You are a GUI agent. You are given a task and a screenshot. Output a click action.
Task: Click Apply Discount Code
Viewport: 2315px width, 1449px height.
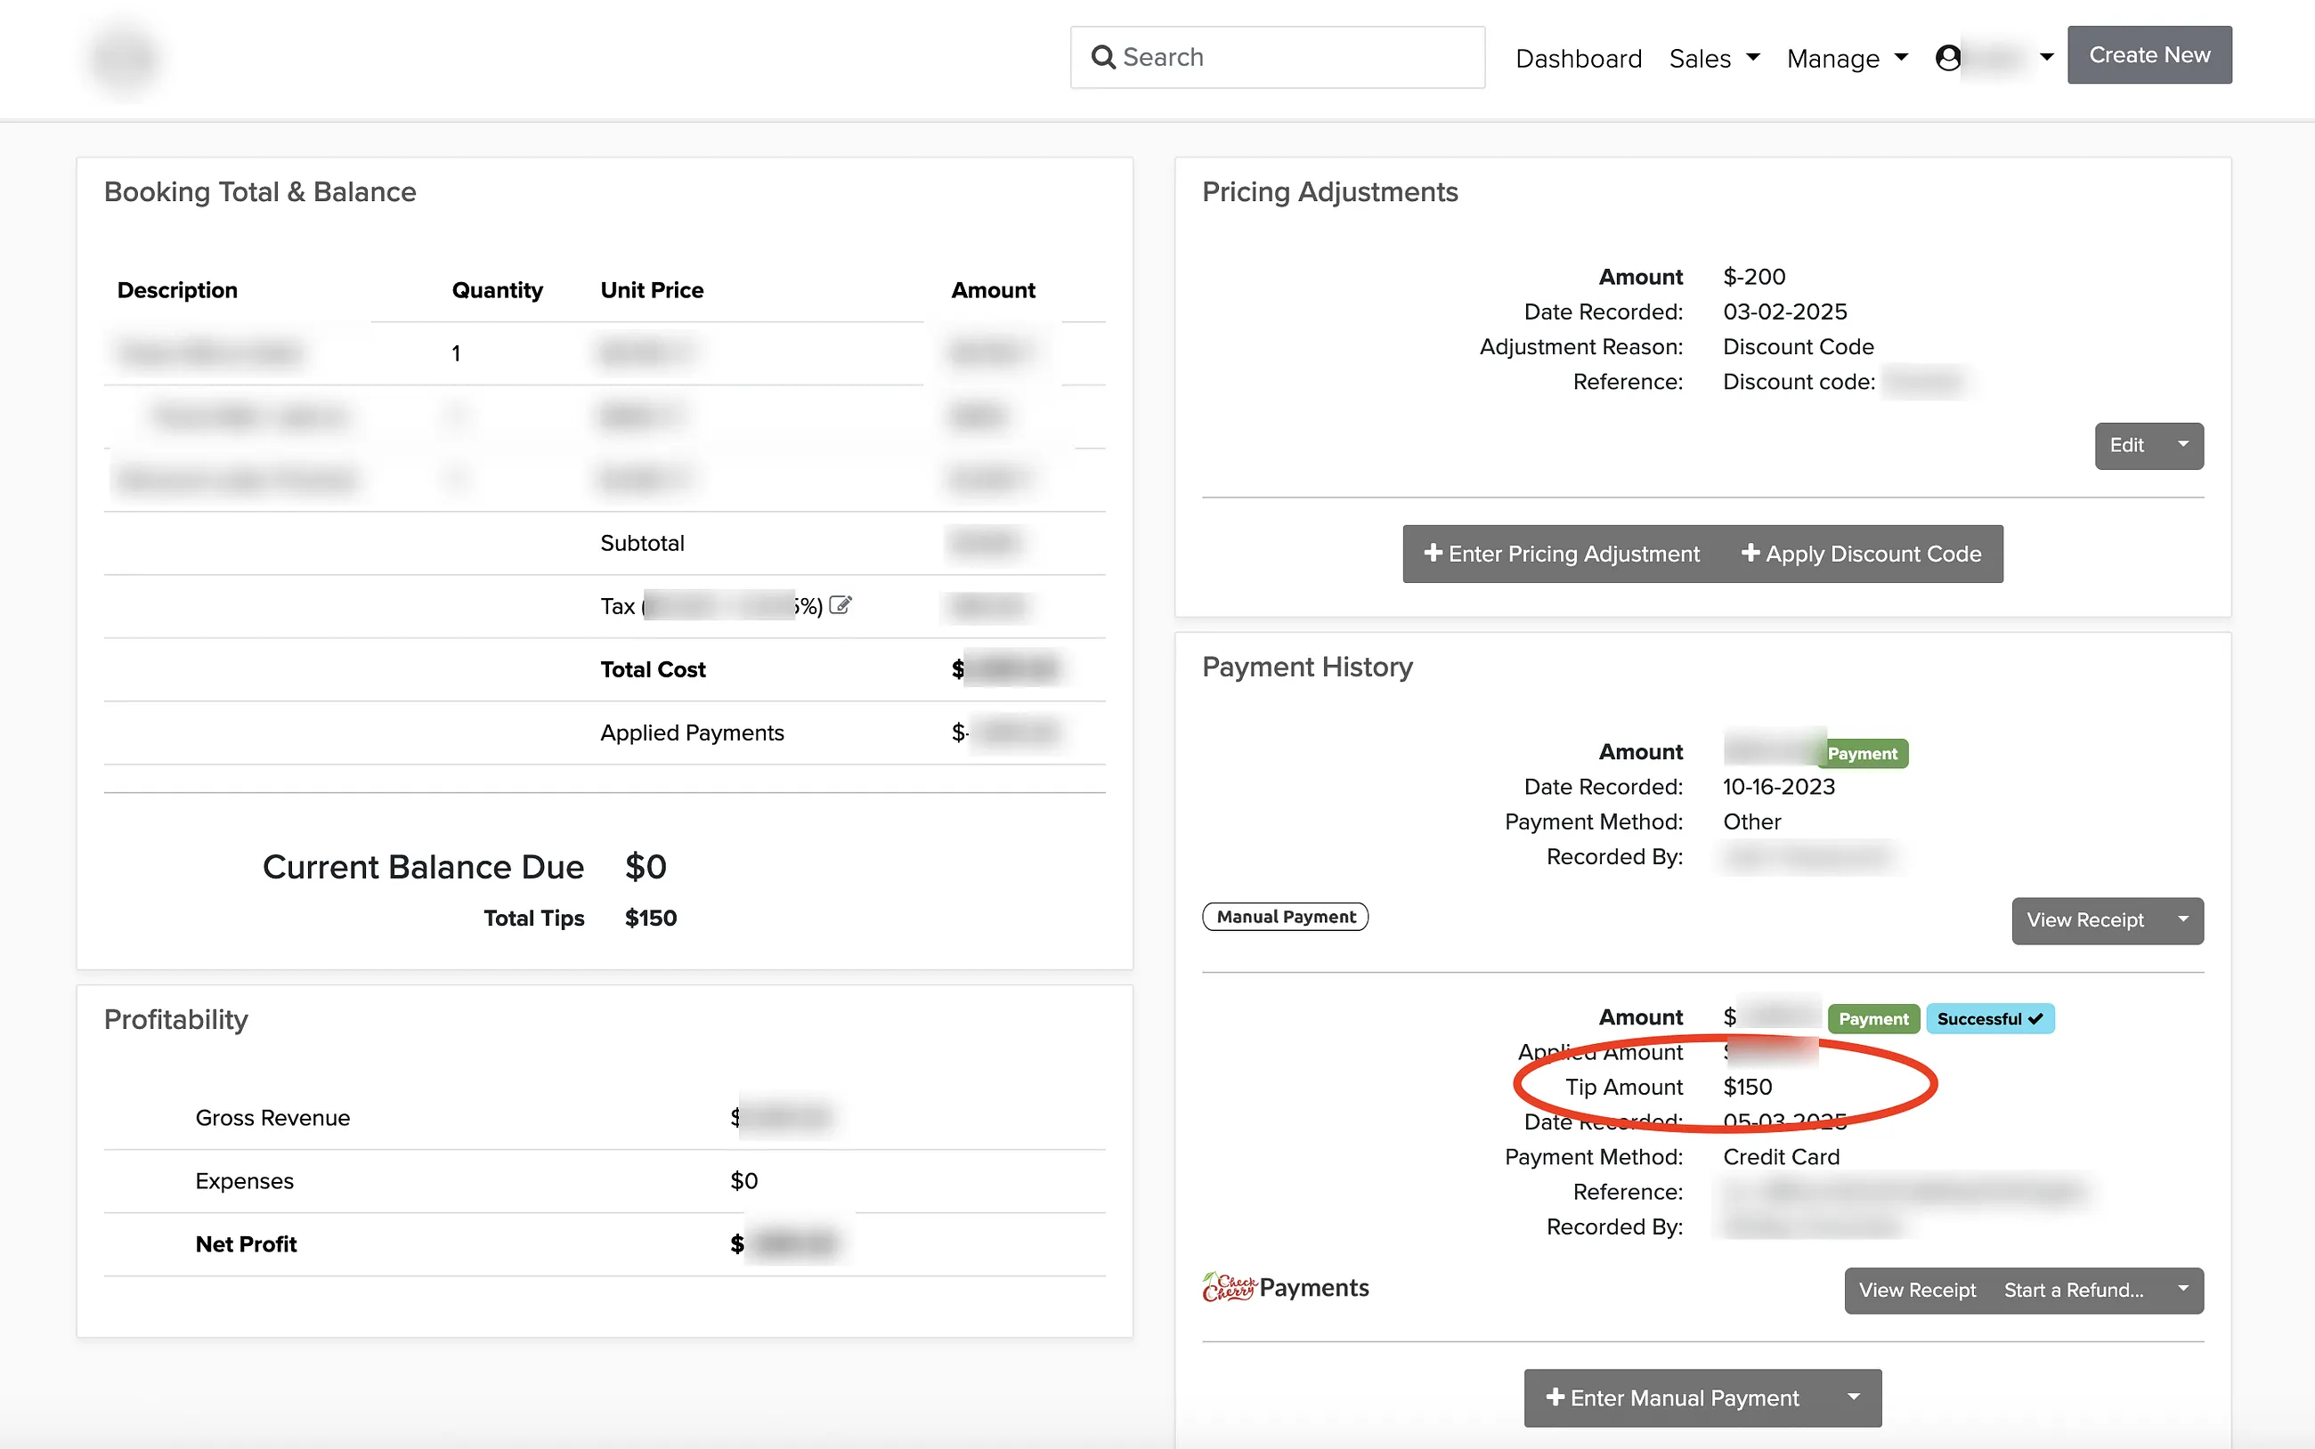point(1861,554)
